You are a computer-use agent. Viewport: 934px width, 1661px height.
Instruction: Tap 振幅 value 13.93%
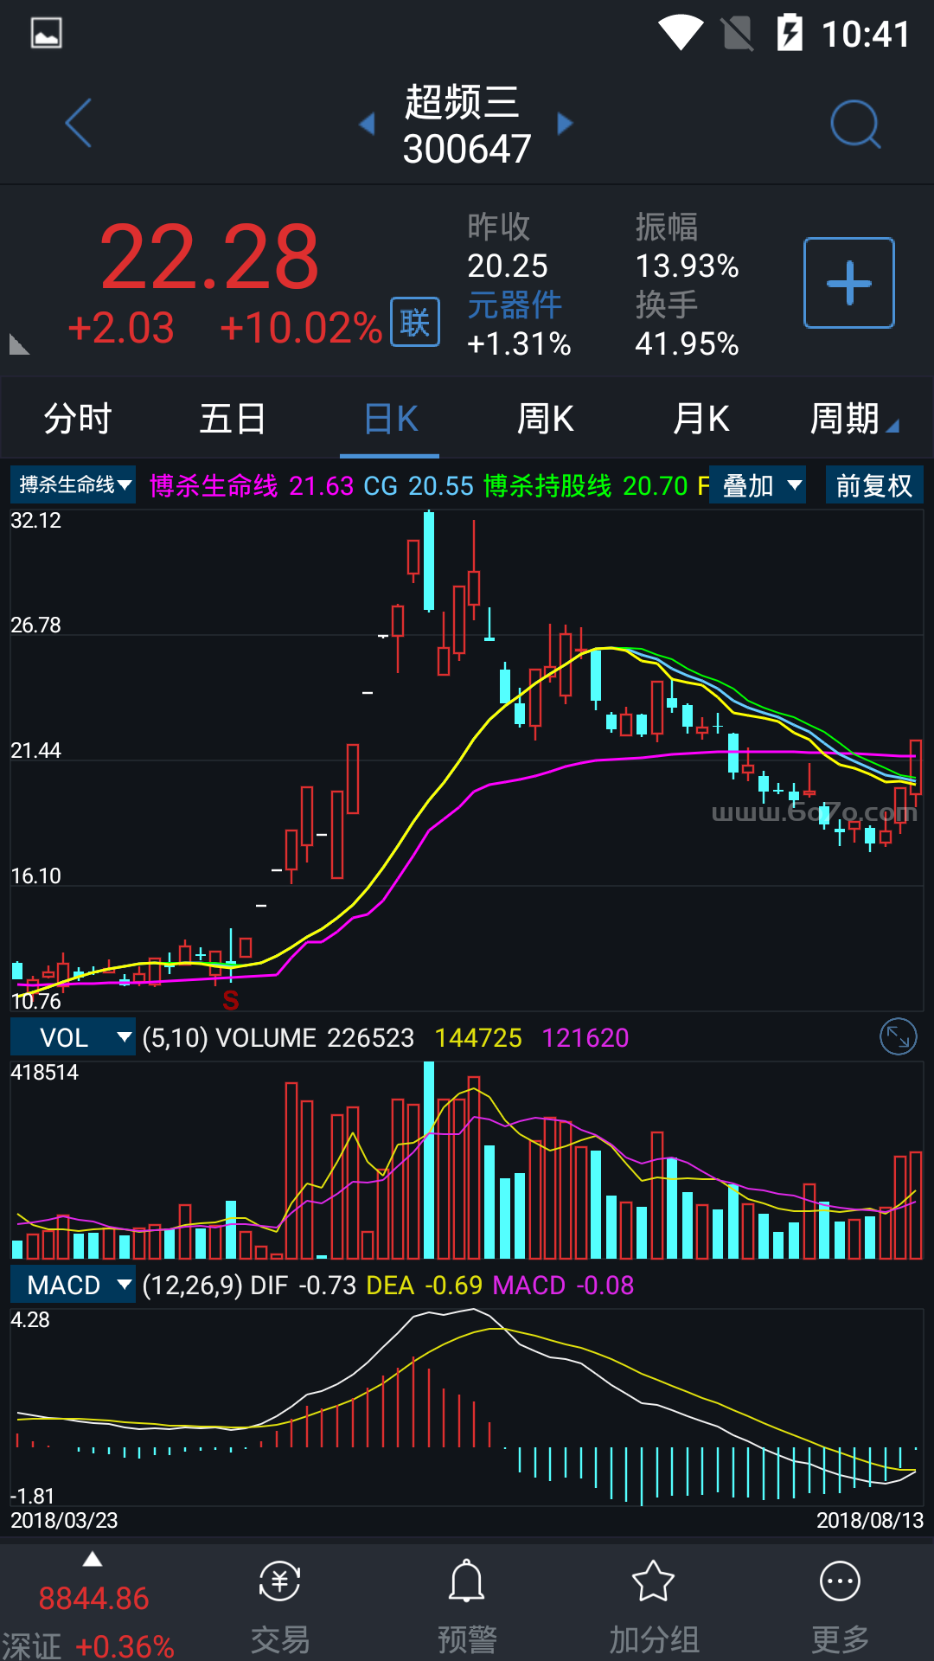click(687, 266)
